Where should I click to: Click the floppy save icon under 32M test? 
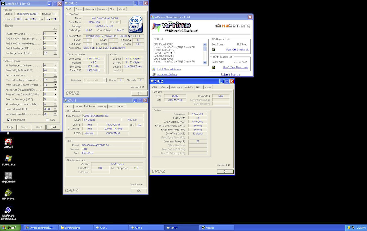coord(213,50)
